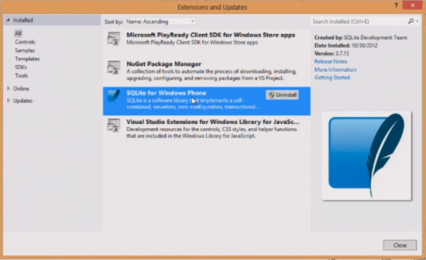The image size is (426, 260).
Task: Click Date Installed 10/30/2012 text
Action: [x=346, y=46]
